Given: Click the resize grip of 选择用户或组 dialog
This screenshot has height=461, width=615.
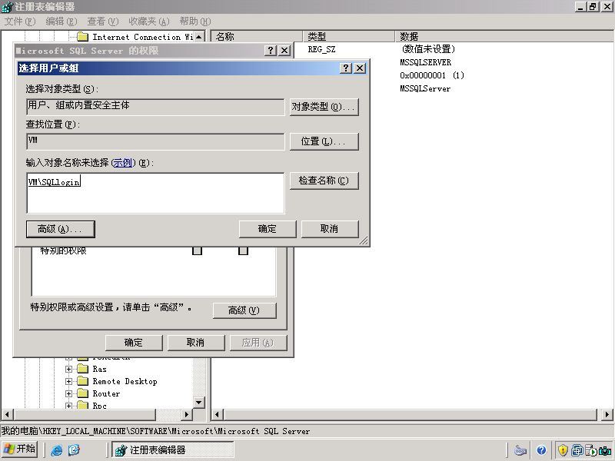Looking at the screenshot, I should coord(364,240).
